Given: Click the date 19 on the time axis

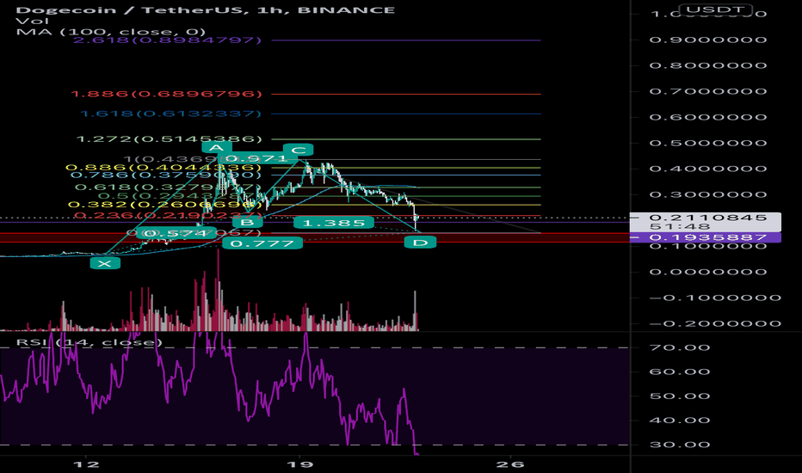Looking at the screenshot, I should pos(299,464).
